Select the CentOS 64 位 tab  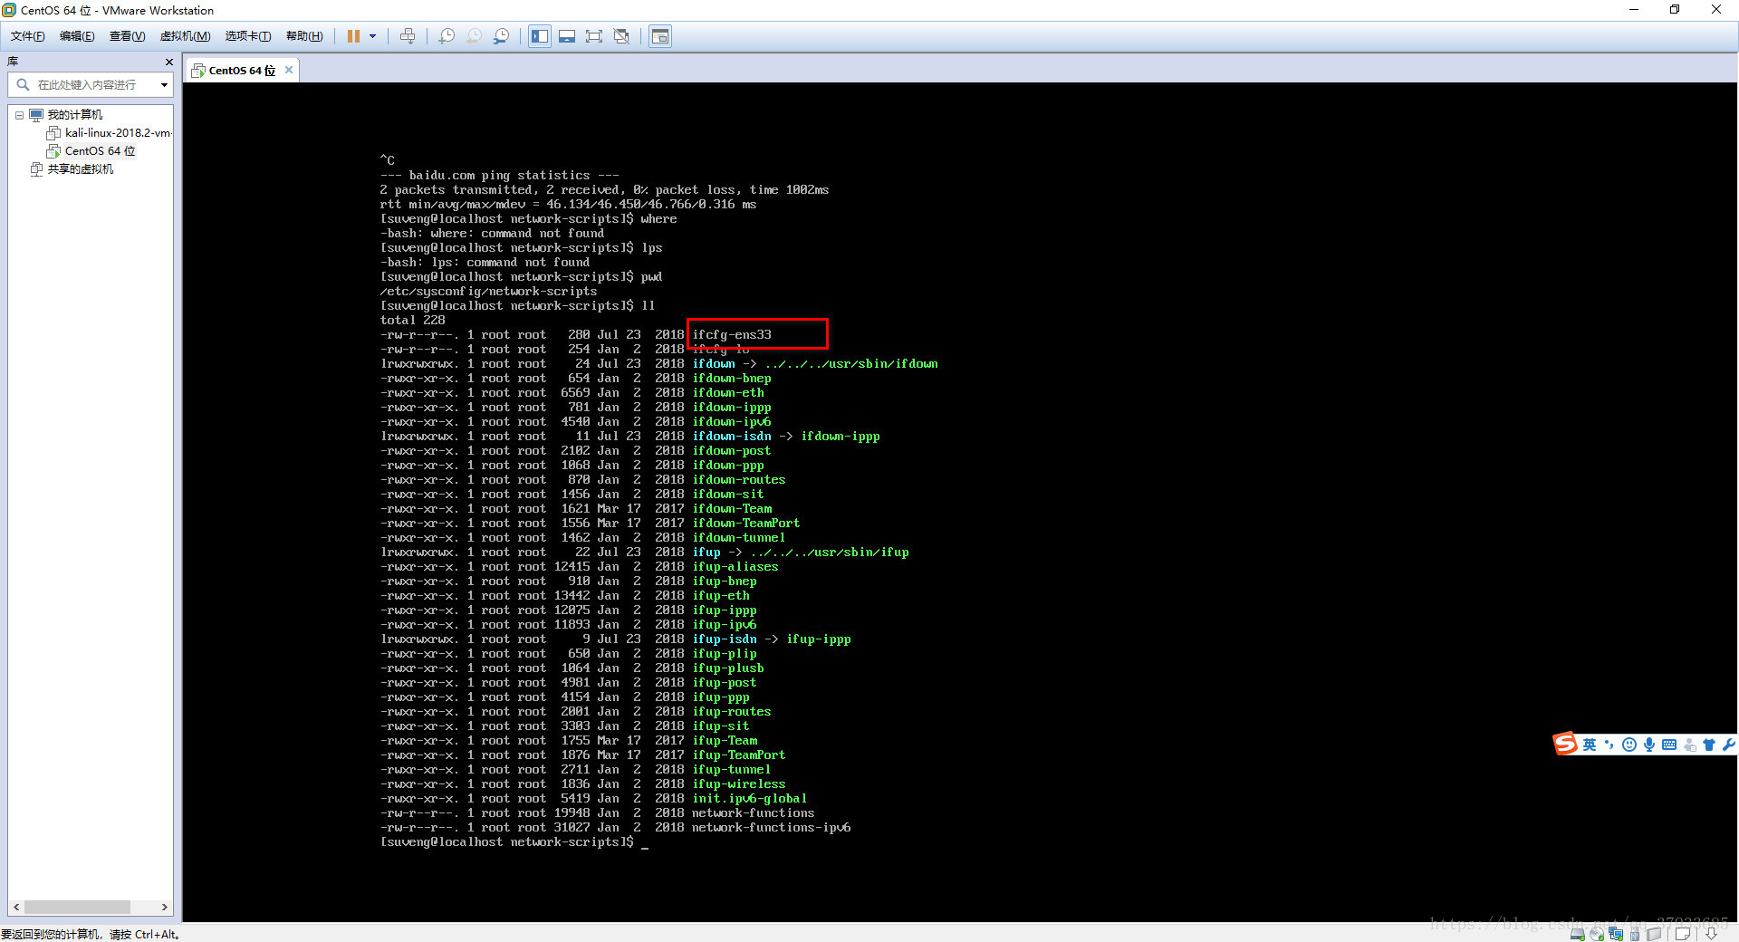242,70
